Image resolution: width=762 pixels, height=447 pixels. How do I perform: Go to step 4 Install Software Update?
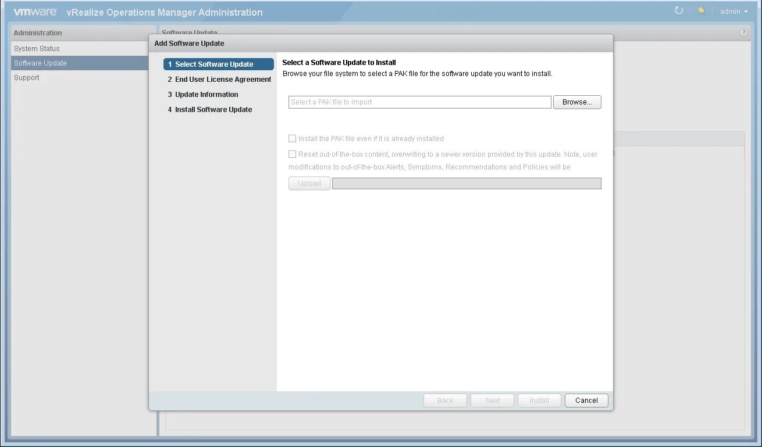coord(219,110)
